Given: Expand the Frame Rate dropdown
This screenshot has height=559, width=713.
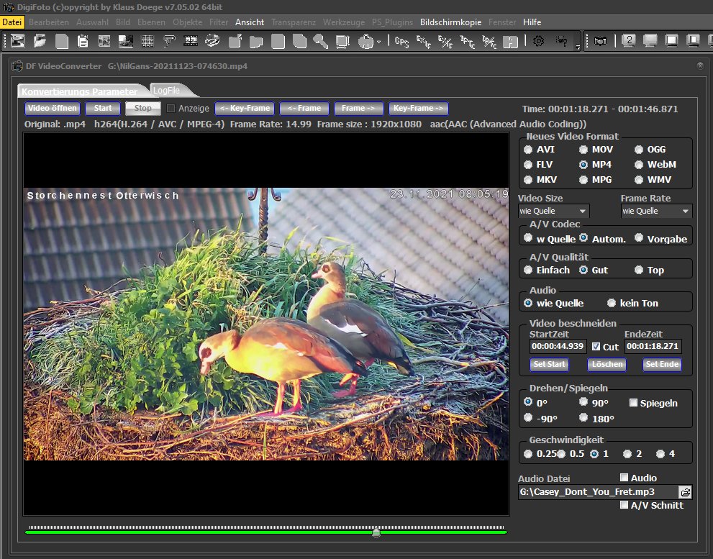Looking at the screenshot, I should pyautogui.click(x=655, y=211).
